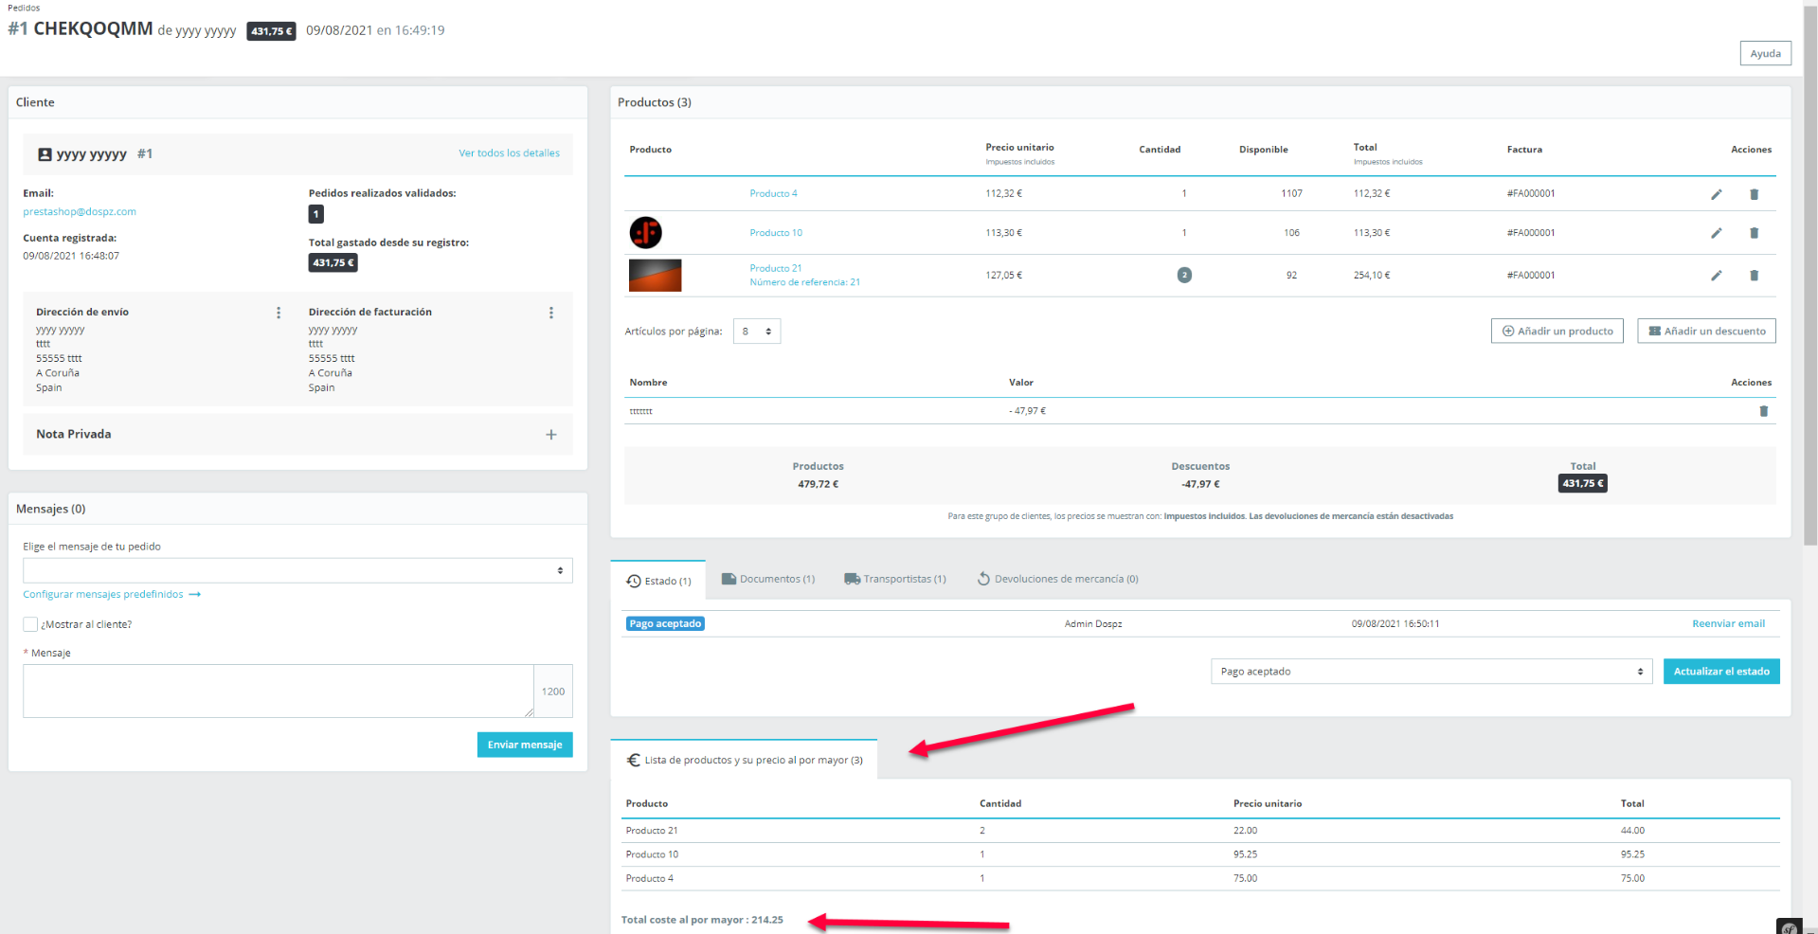Open the billing address three-dot menu

(x=551, y=313)
